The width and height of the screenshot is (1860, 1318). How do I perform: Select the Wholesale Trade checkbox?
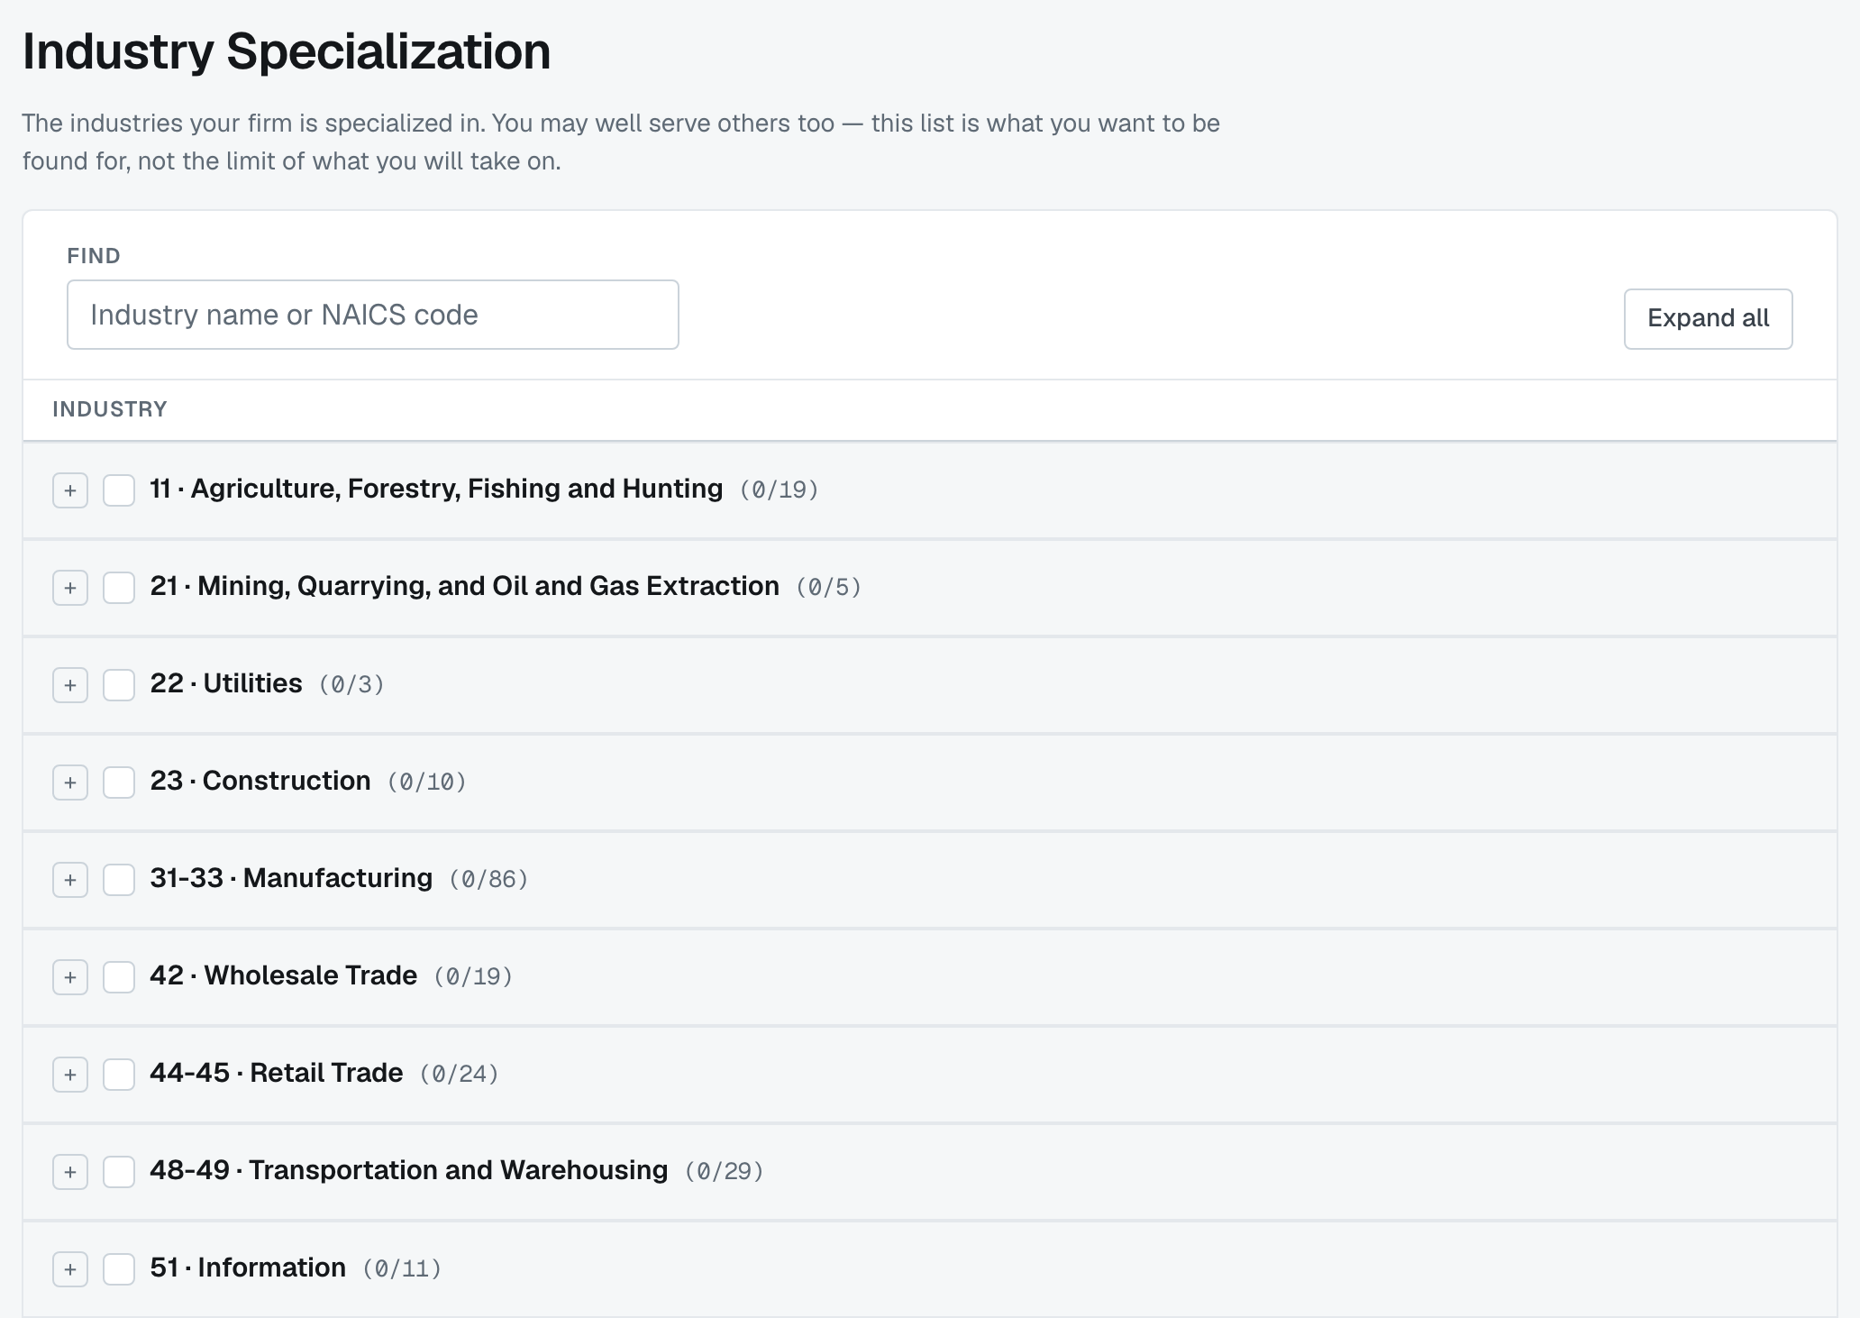[119, 977]
